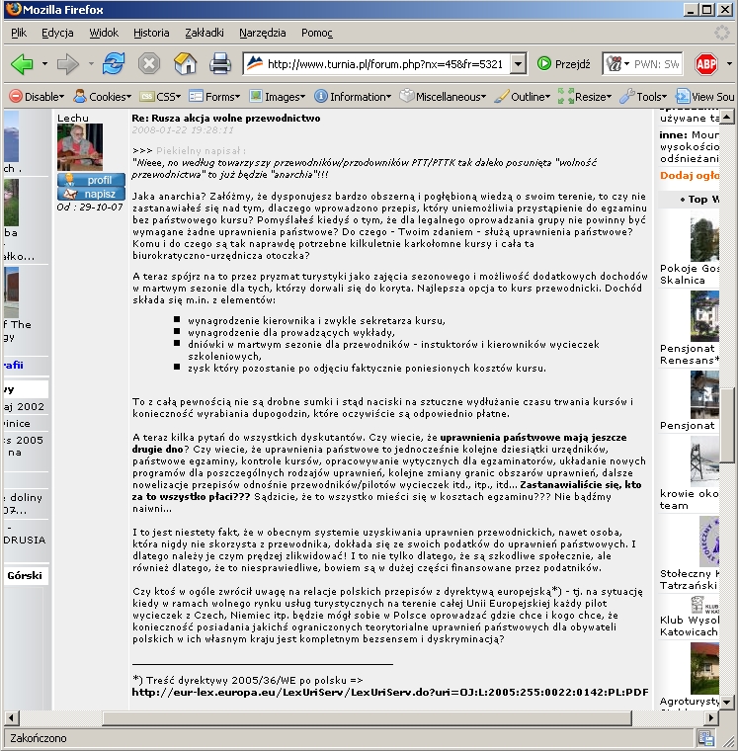The width and height of the screenshot is (738, 751).
Task: Open the Pomoc menu
Action: [x=317, y=33]
